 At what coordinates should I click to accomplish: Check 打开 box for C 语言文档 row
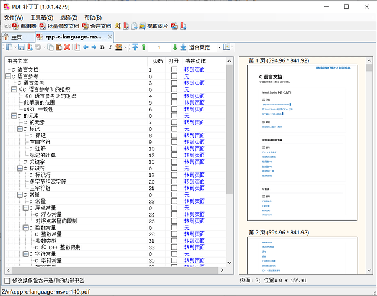tap(174, 70)
